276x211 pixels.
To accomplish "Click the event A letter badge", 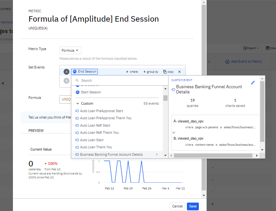I will [66, 72].
